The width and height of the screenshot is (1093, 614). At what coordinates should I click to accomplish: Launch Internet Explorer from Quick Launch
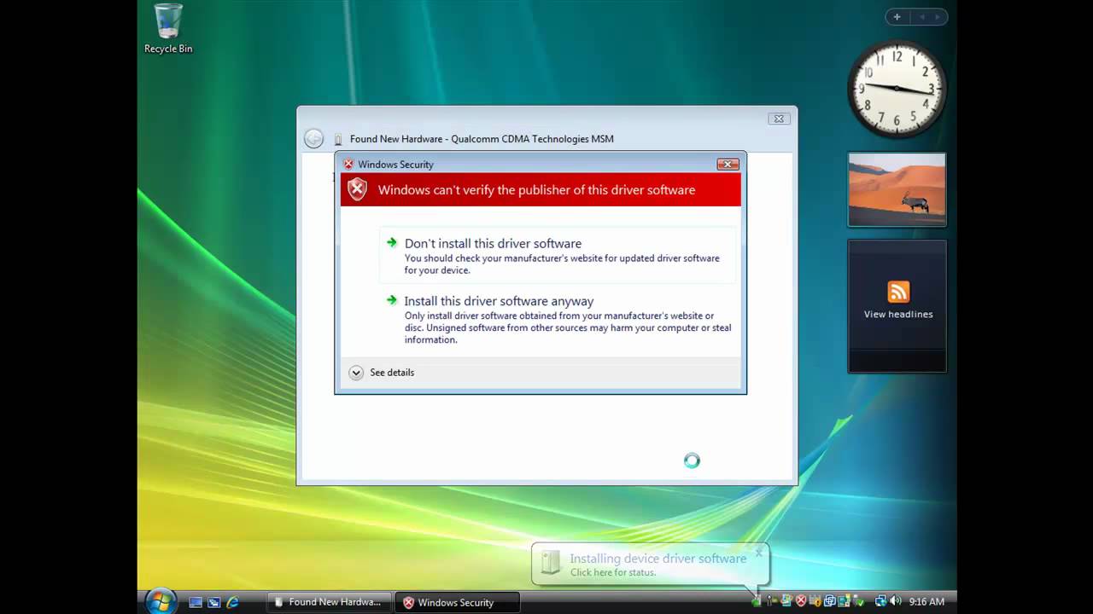coord(232,602)
